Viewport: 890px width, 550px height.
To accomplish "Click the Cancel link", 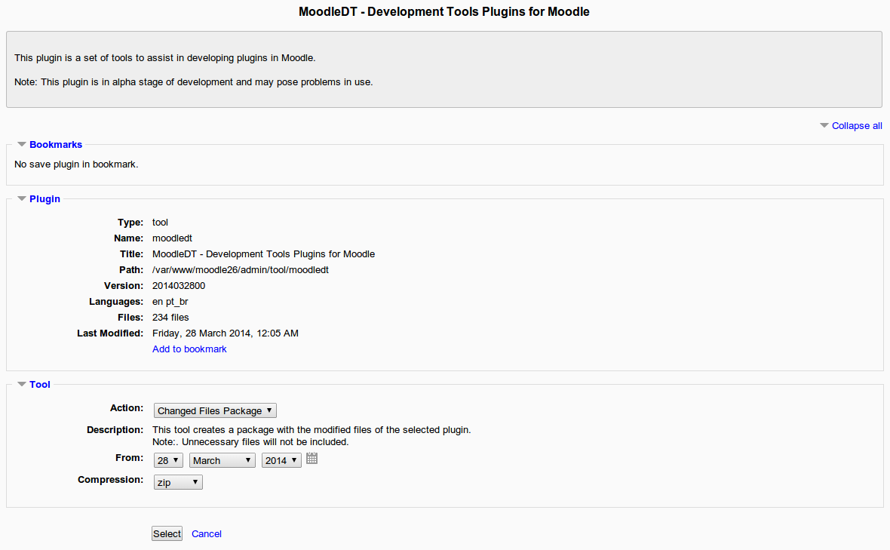I will point(206,533).
